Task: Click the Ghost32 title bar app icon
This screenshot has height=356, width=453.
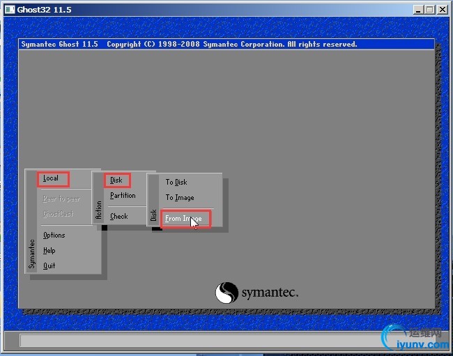Action: point(10,10)
